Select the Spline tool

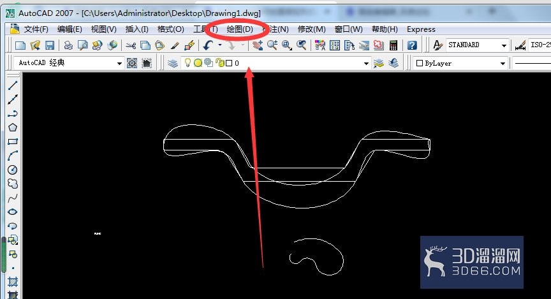[13, 198]
